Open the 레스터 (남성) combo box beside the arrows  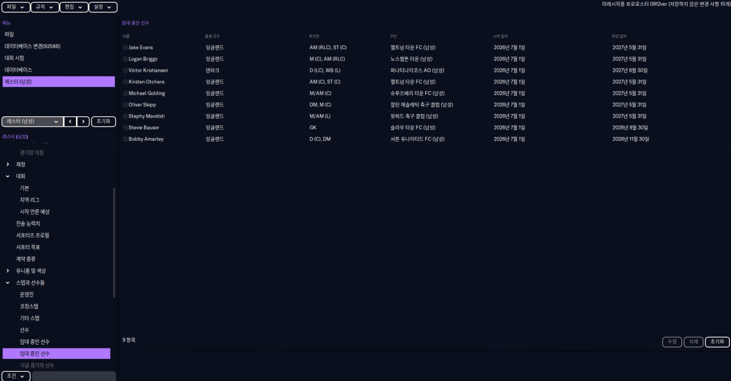click(x=33, y=121)
